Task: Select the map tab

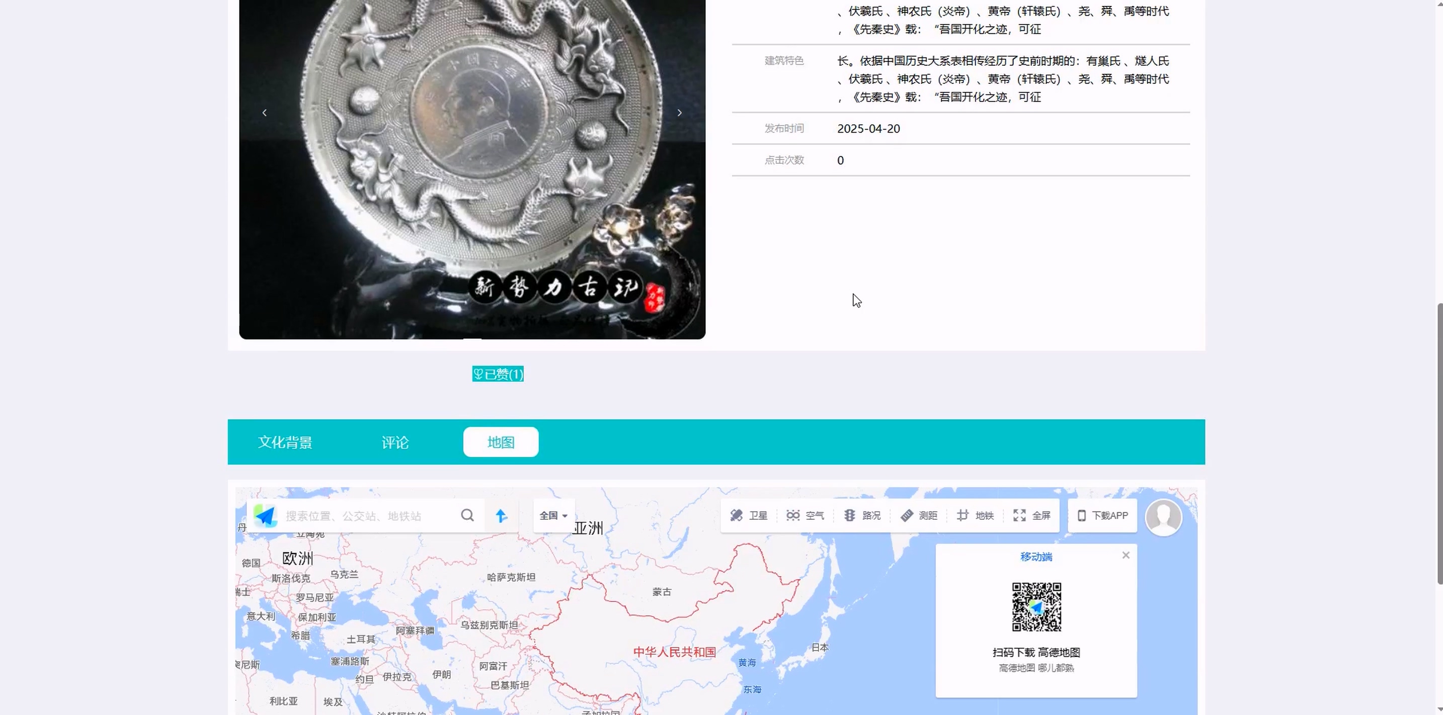Action: coord(500,442)
